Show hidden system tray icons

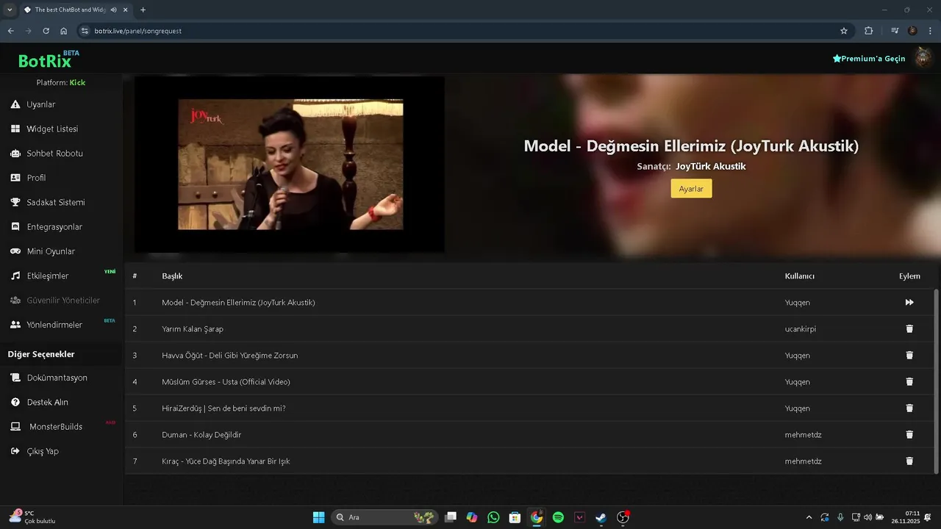coord(809,517)
